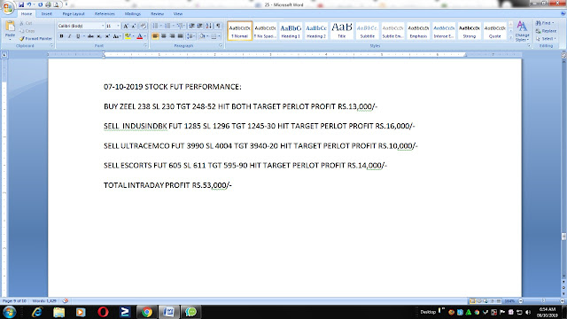Open the Font dialog launcher

tap(145, 45)
